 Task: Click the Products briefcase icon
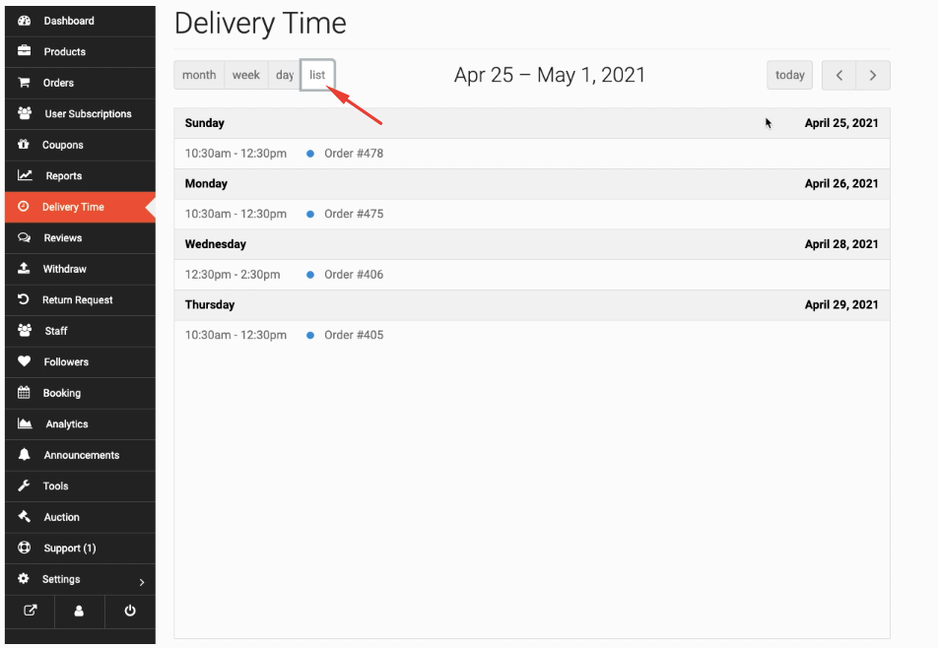coord(24,51)
